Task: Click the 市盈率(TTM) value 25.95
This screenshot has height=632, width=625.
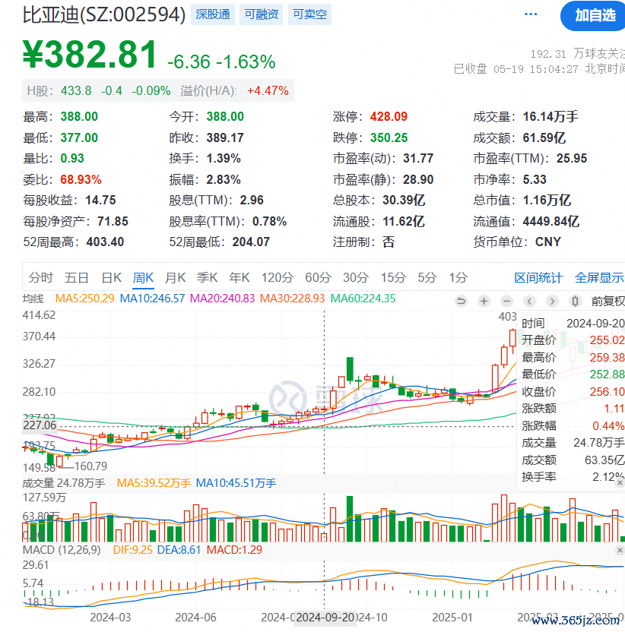Action: click(572, 159)
